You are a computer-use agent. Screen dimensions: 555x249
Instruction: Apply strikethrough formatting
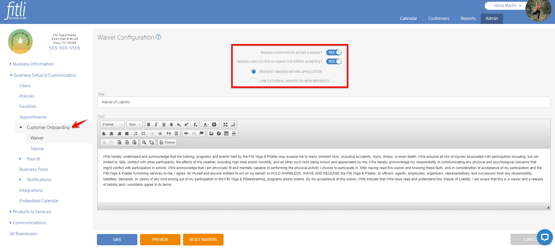click(171, 125)
